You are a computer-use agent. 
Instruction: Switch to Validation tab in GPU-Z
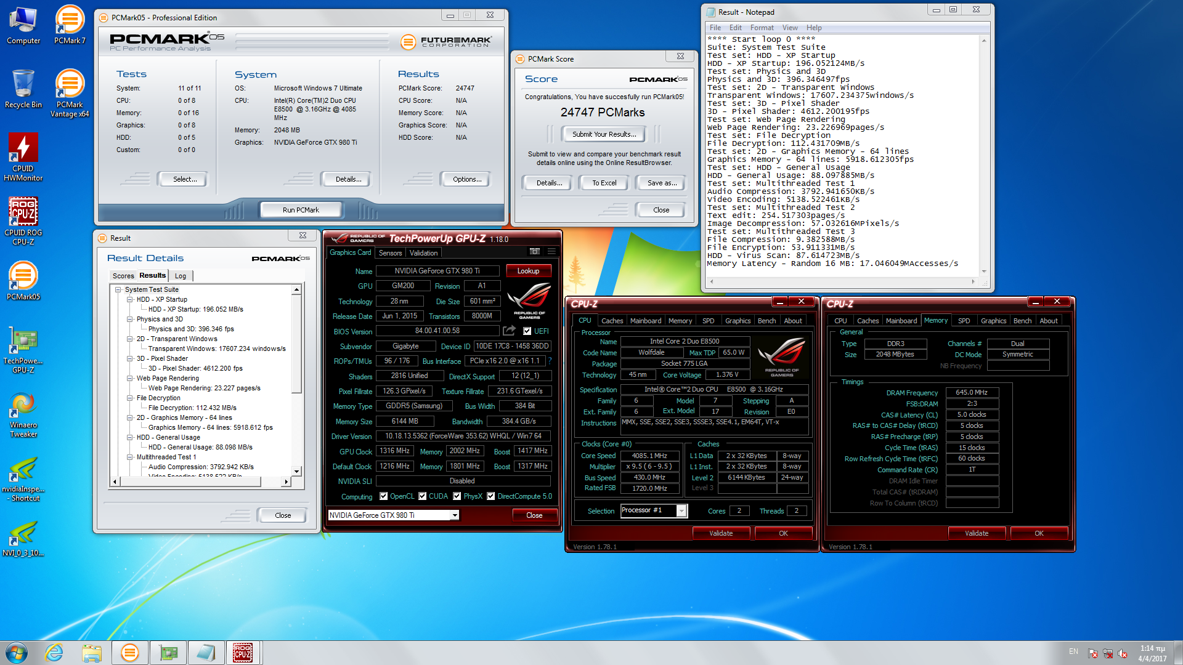pos(423,253)
